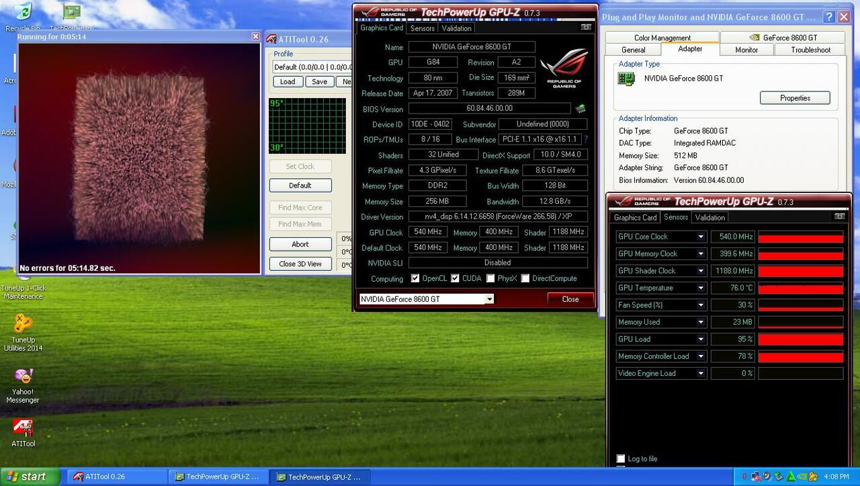Open the ATITool Profile combo box
860x486 pixels.
(x=312, y=67)
